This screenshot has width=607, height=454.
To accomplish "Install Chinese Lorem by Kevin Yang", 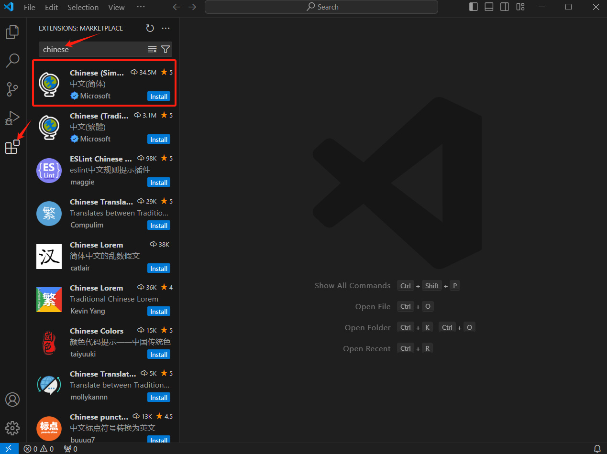I will click(x=159, y=312).
